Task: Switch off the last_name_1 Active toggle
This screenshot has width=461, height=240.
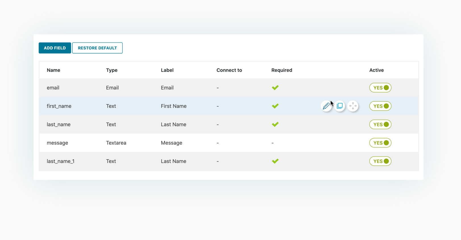Action: point(380,161)
